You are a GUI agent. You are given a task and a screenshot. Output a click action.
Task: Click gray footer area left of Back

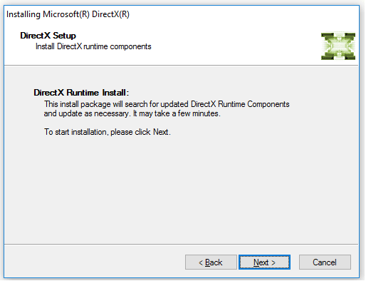pos(95,262)
